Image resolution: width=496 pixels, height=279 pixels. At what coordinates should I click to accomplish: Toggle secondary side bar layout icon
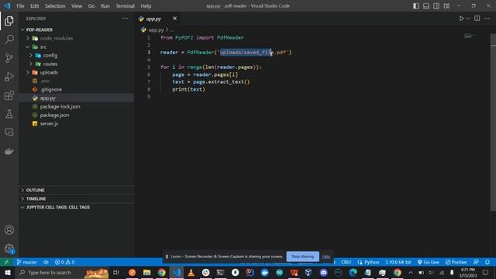(x=436, y=6)
